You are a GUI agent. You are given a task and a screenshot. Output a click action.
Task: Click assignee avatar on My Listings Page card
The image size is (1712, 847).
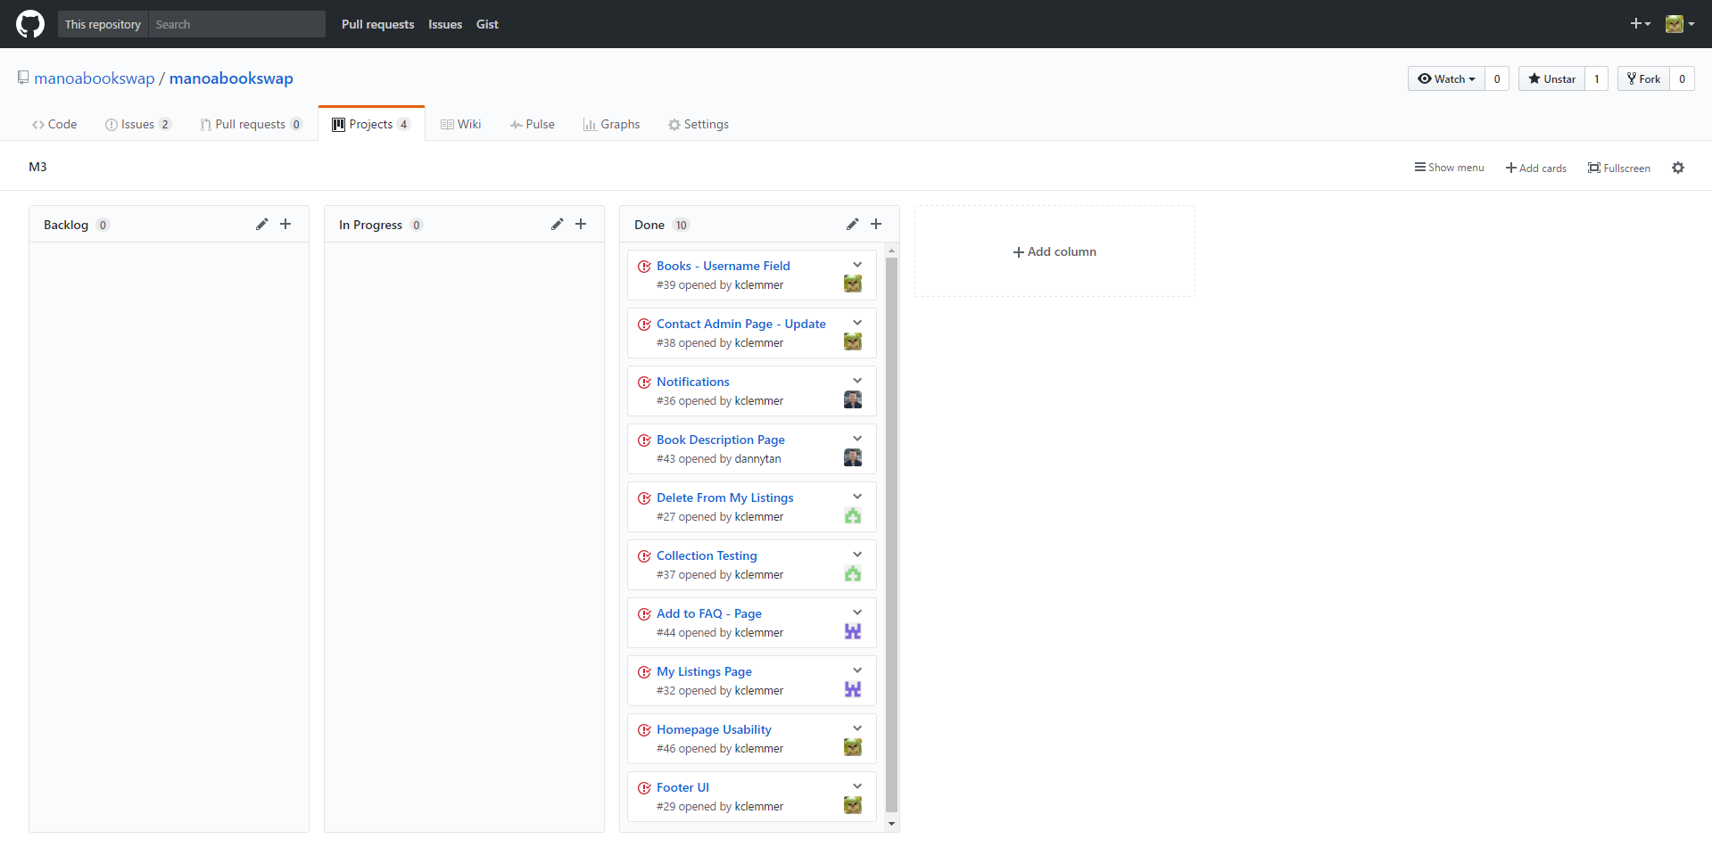[853, 689]
